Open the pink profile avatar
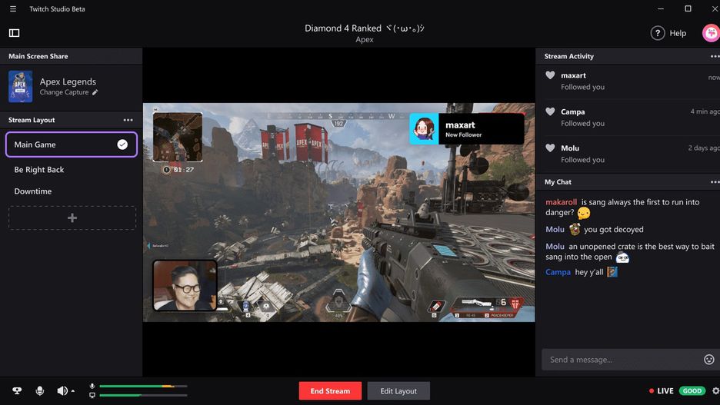 (711, 33)
